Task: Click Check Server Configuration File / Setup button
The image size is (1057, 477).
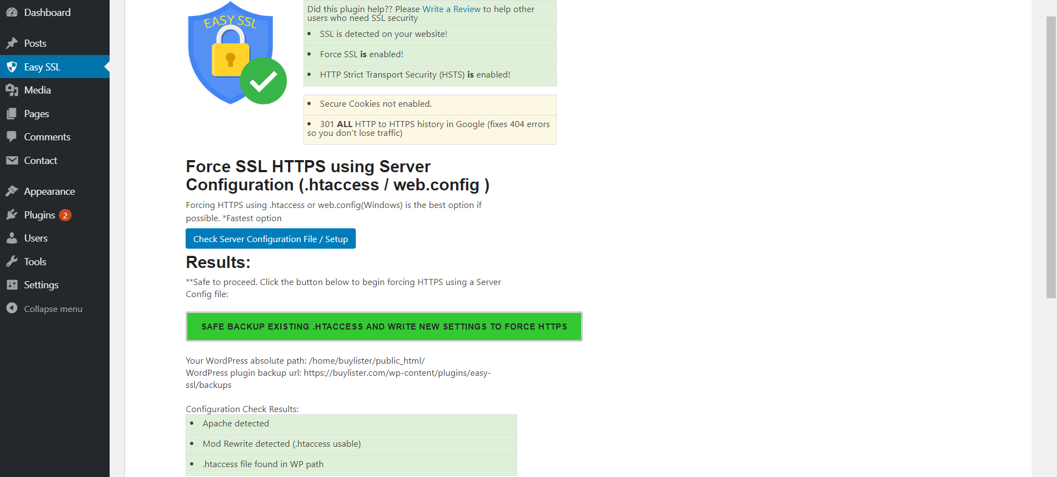Action: 270,239
